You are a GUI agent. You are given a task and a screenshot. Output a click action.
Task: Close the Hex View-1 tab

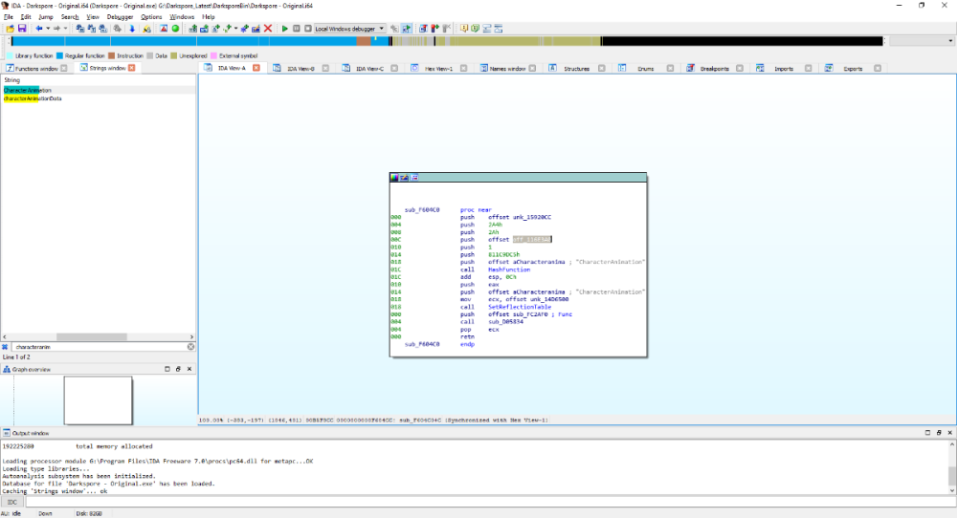pyautogui.click(x=463, y=68)
